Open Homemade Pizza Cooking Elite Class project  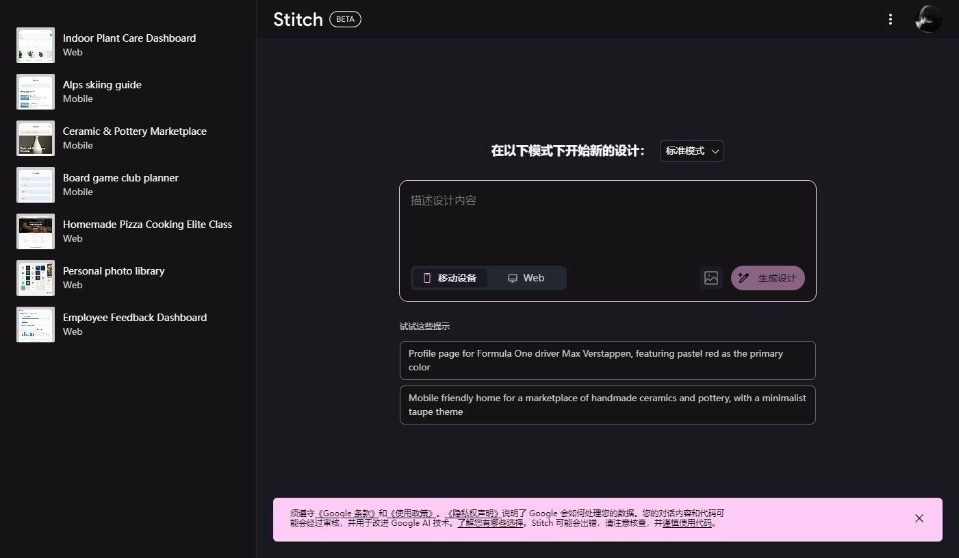click(128, 231)
